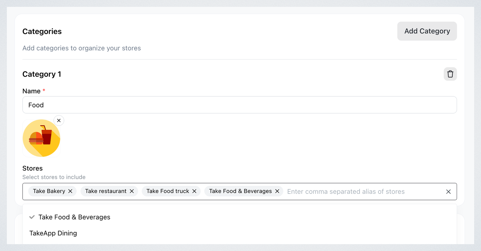The width and height of the screenshot is (481, 251).
Task: Remove the Food category image
Action: pyautogui.click(x=59, y=120)
